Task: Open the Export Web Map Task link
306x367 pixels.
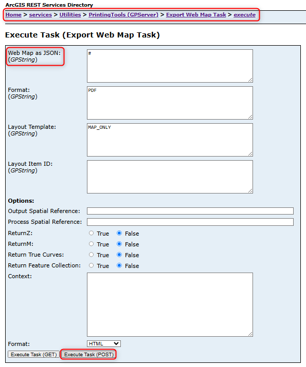Action: coord(196,15)
